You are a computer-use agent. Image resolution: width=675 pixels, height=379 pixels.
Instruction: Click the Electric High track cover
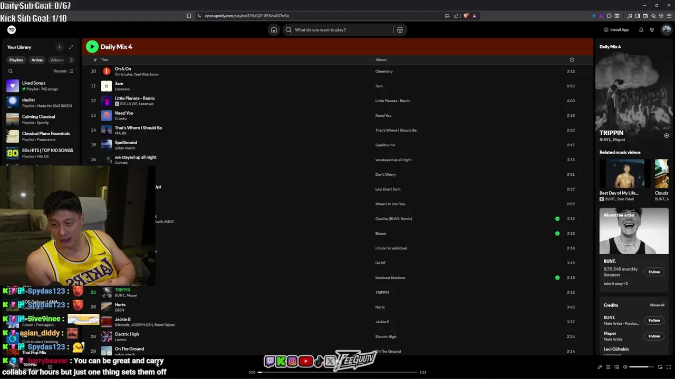pos(107,336)
